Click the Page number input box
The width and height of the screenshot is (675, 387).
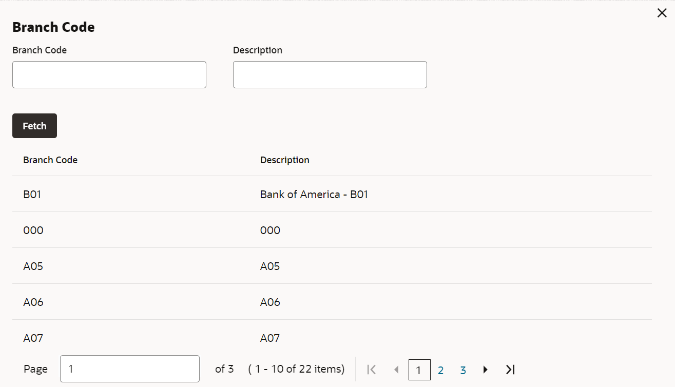click(130, 369)
